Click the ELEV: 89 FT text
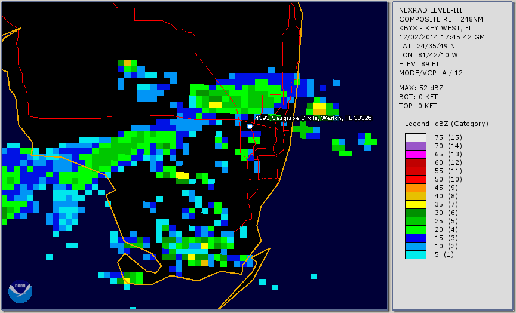 click(x=419, y=64)
